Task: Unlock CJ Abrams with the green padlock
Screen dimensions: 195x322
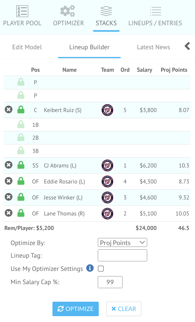Action: coord(21,165)
